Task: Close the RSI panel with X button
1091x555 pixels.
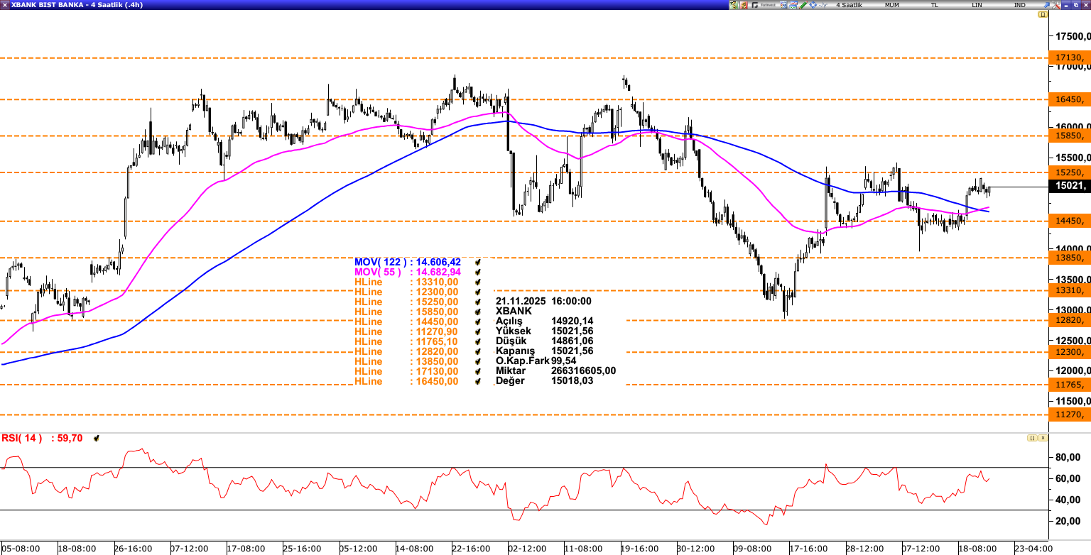Action: coord(1042,438)
